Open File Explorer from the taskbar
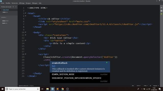Viewport: 163px width, 91px height. click(x=48, y=89)
